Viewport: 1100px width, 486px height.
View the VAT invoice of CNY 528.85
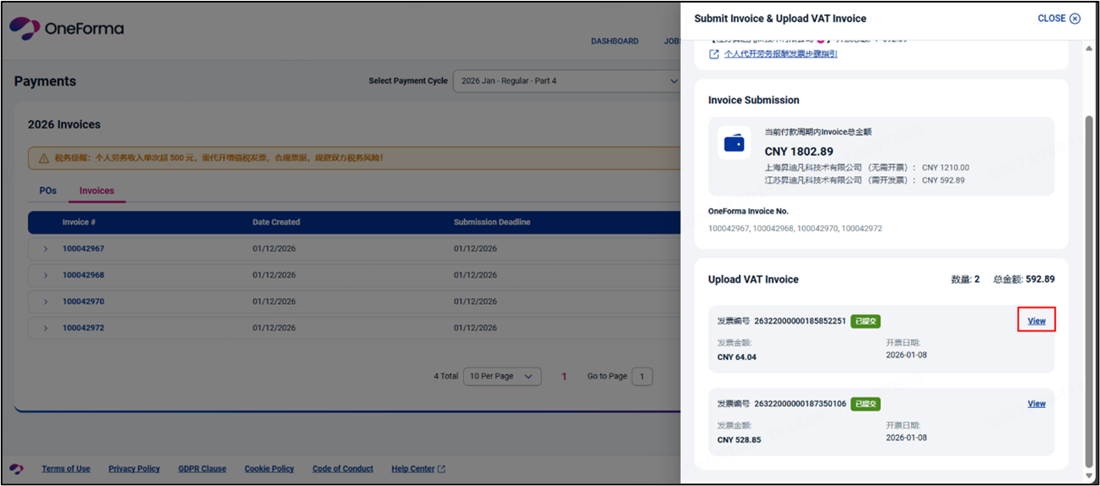[1036, 404]
